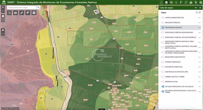
Task: Go to next map extent
Action: 3,34
